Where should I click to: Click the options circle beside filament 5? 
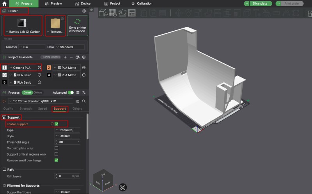pos(39,82)
